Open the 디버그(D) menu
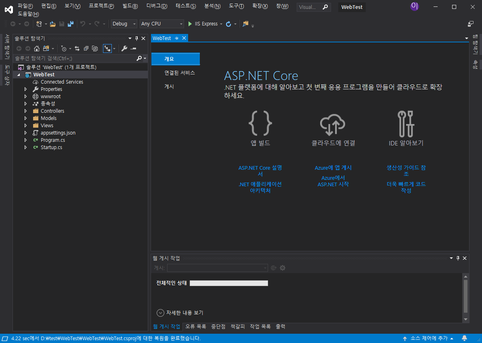This screenshot has height=343, width=482. point(157,6)
